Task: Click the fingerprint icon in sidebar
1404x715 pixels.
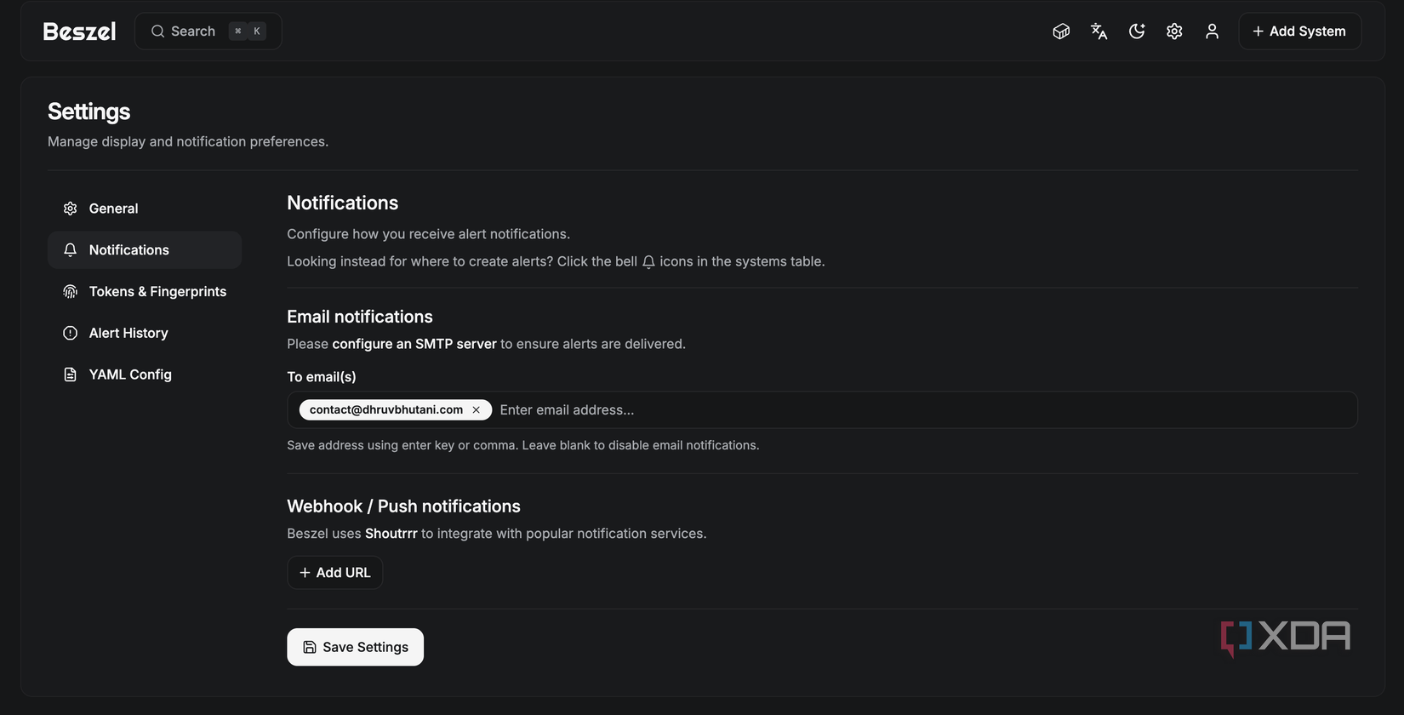Action: click(x=71, y=292)
